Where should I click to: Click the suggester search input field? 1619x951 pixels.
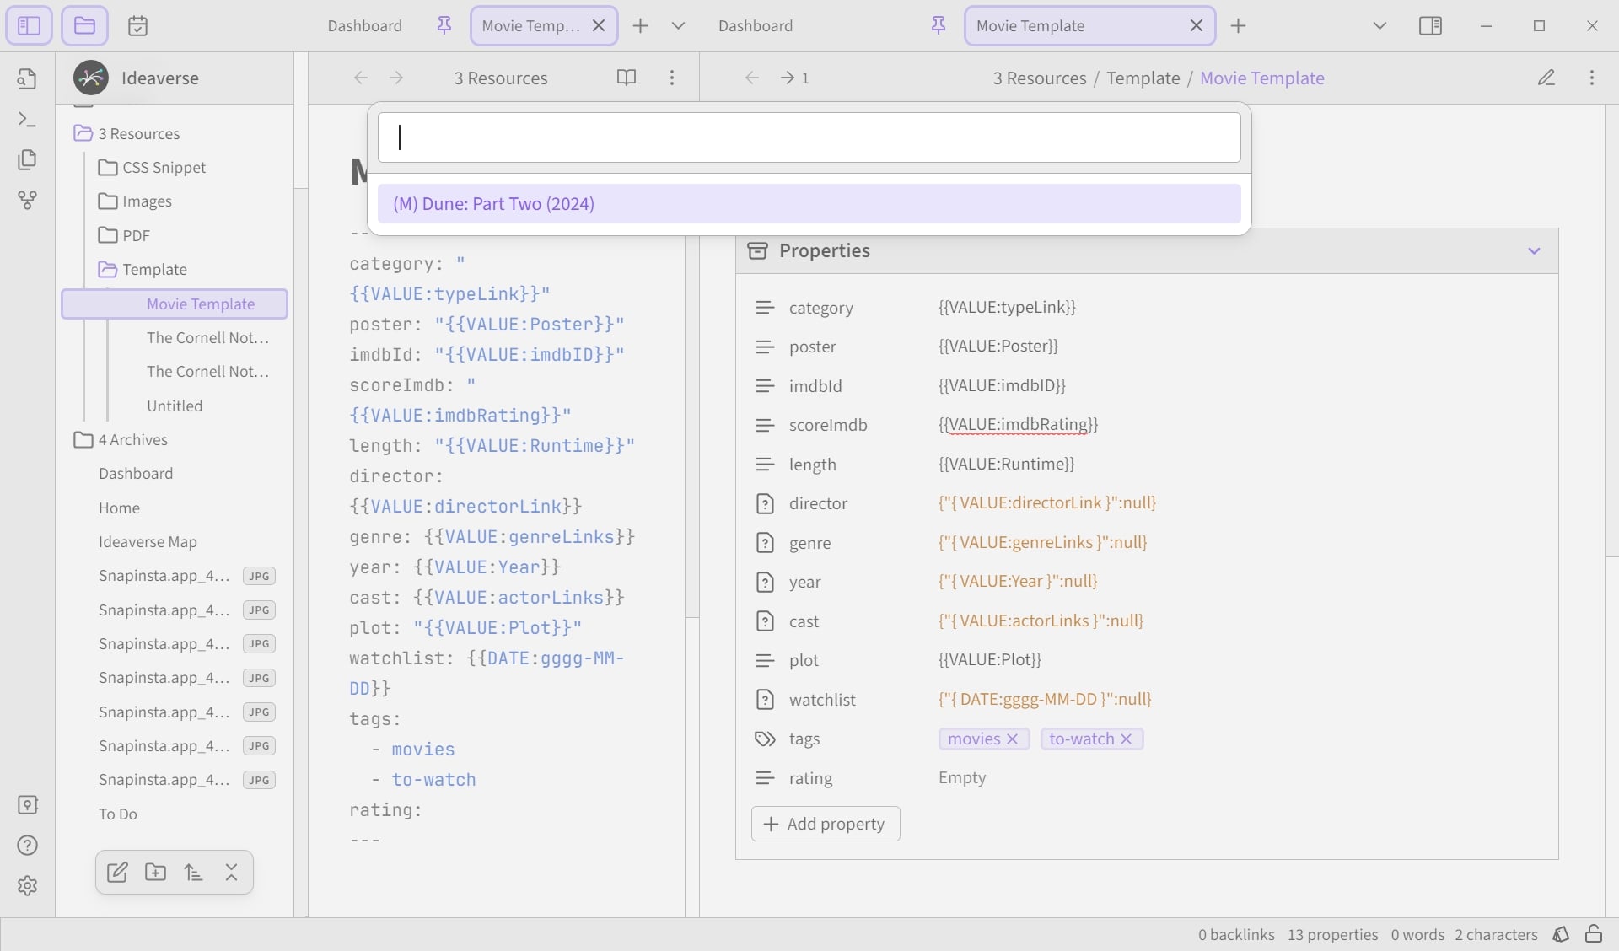pyautogui.click(x=809, y=137)
